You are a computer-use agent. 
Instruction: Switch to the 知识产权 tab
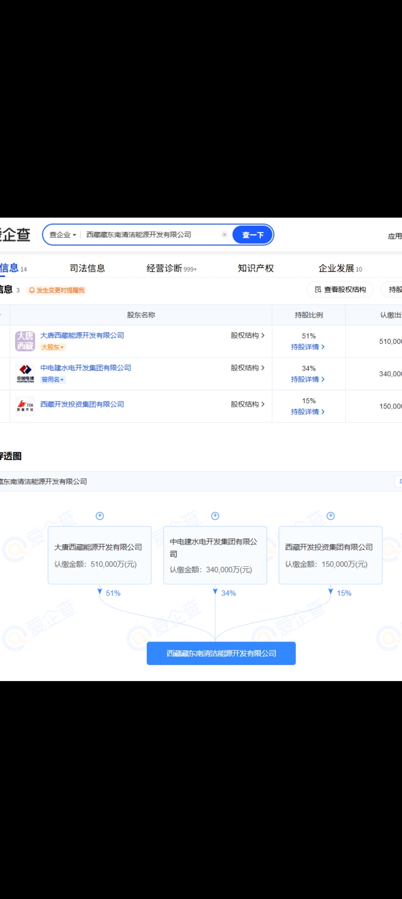click(x=255, y=268)
